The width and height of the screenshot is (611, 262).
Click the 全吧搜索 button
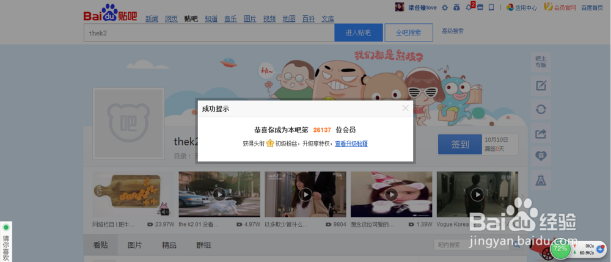coord(408,33)
